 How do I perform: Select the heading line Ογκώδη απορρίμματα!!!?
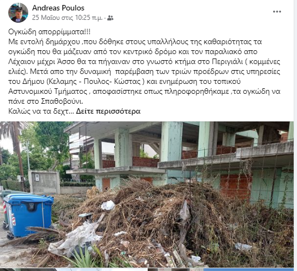(49, 32)
